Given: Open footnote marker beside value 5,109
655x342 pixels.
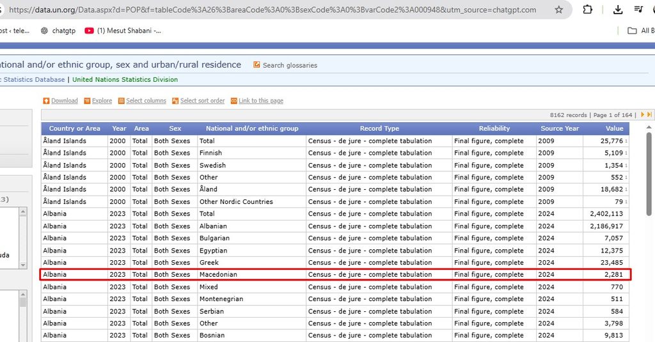Looking at the screenshot, I should point(626,153).
